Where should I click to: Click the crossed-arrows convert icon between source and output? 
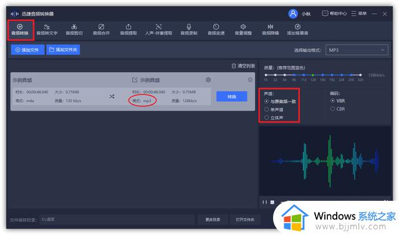(x=112, y=96)
